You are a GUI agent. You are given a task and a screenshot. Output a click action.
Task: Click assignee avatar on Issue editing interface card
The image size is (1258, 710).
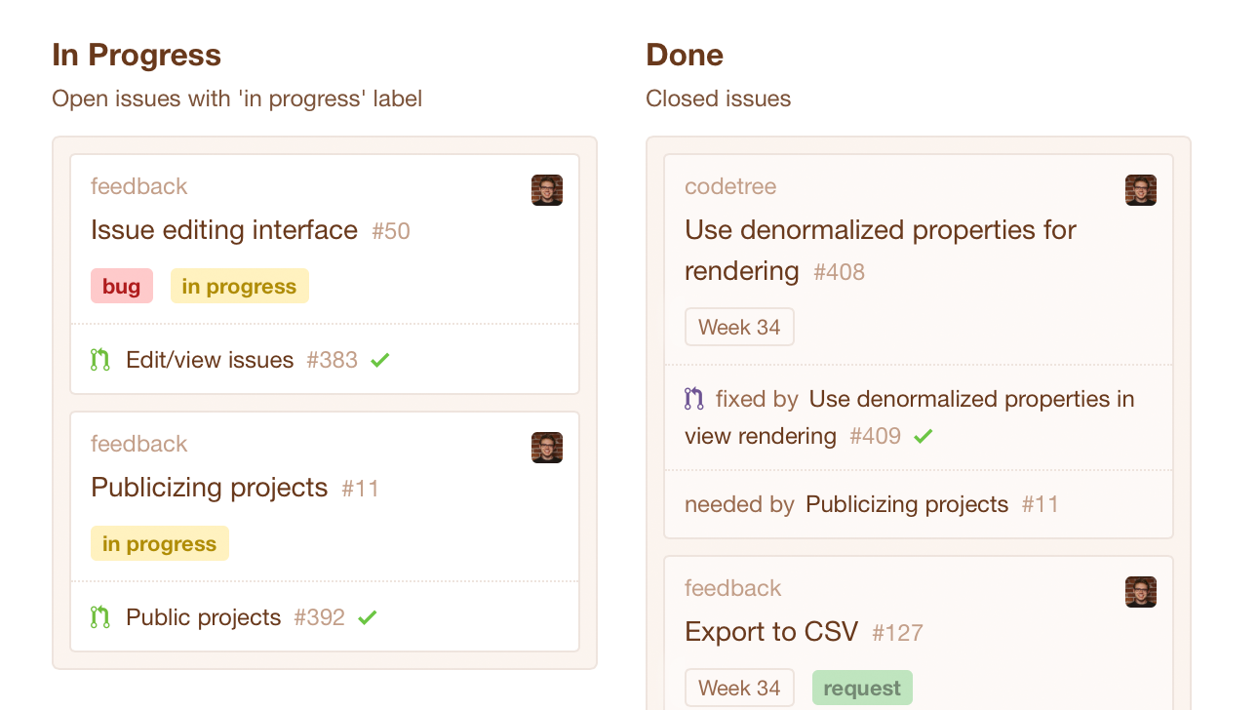547,190
